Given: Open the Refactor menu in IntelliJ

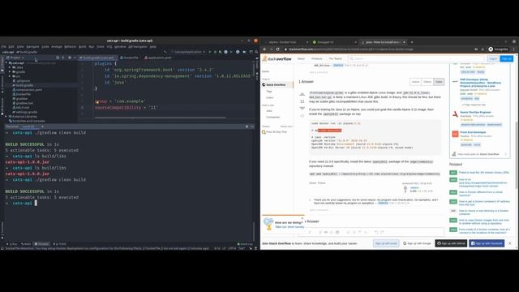Looking at the screenshot, I should coord(71,47).
